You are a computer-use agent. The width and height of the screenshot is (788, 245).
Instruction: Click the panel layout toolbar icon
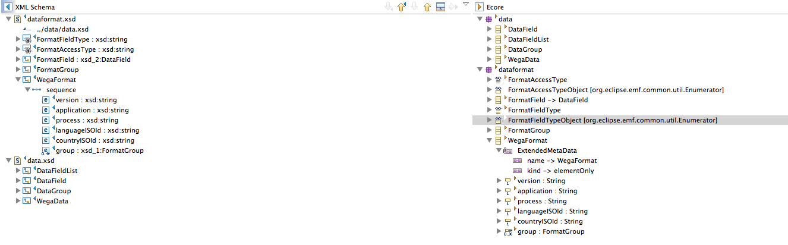pyautogui.click(x=440, y=7)
